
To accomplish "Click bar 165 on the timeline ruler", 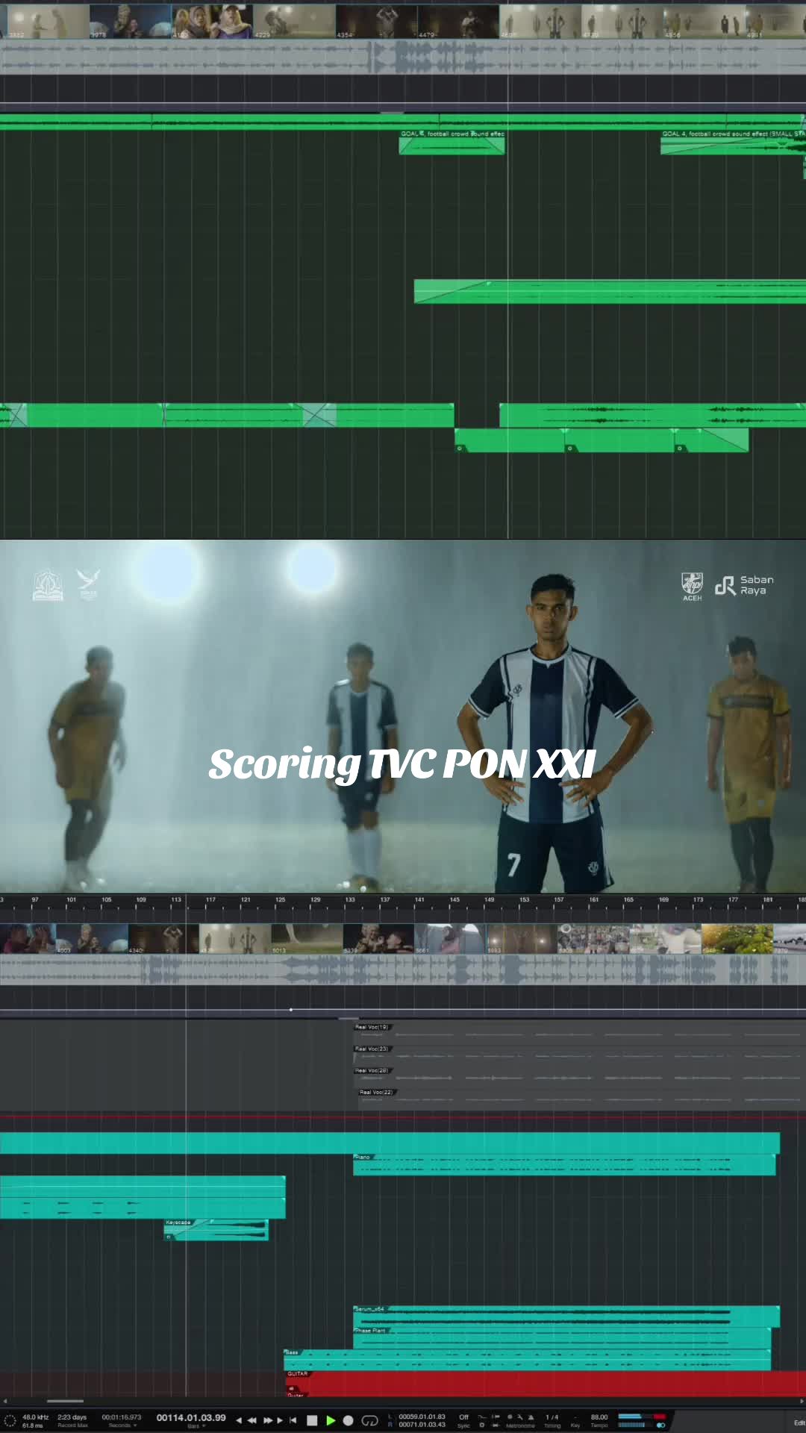I will (x=628, y=900).
